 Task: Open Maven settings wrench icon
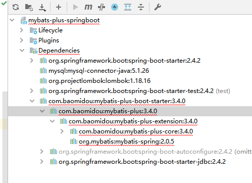point(158,7)
